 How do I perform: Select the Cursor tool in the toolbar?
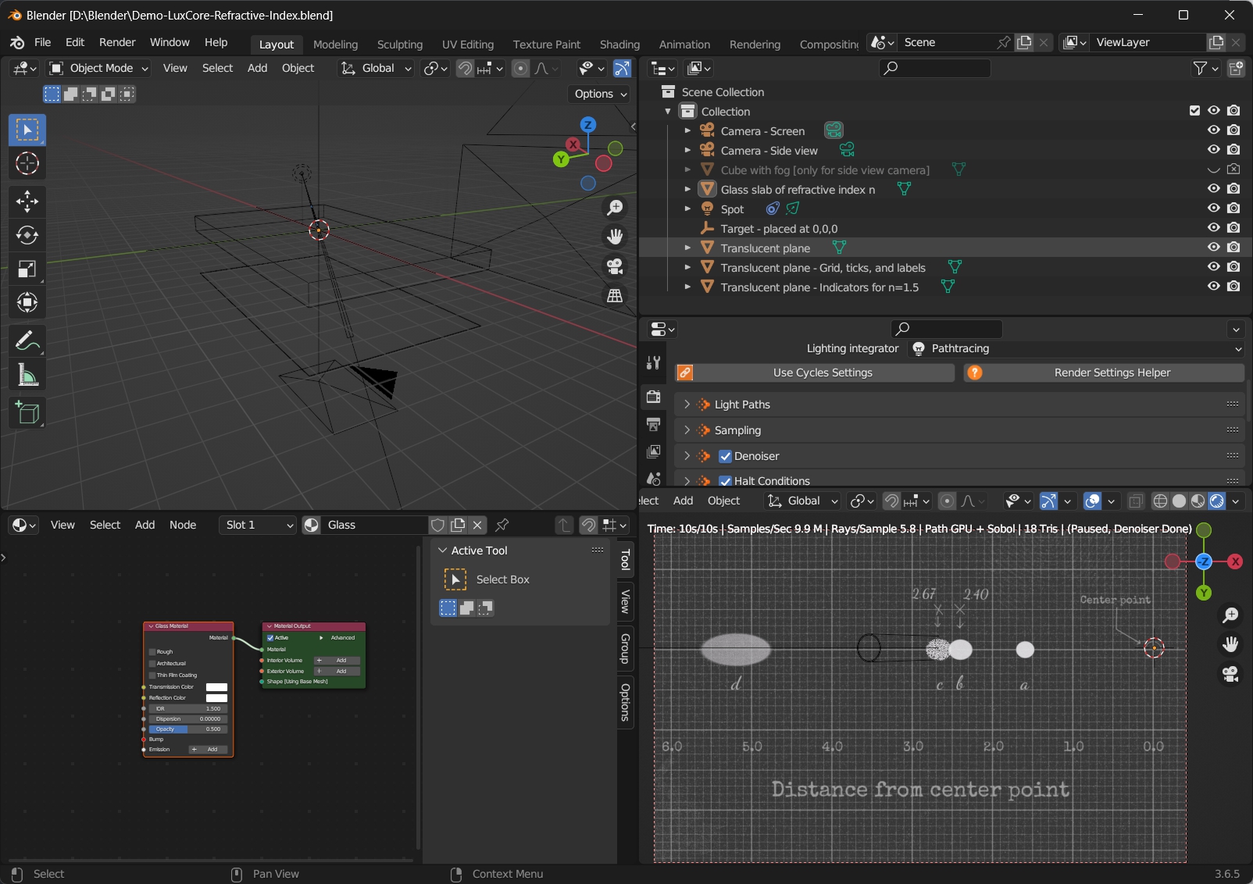tap(27, 163)
